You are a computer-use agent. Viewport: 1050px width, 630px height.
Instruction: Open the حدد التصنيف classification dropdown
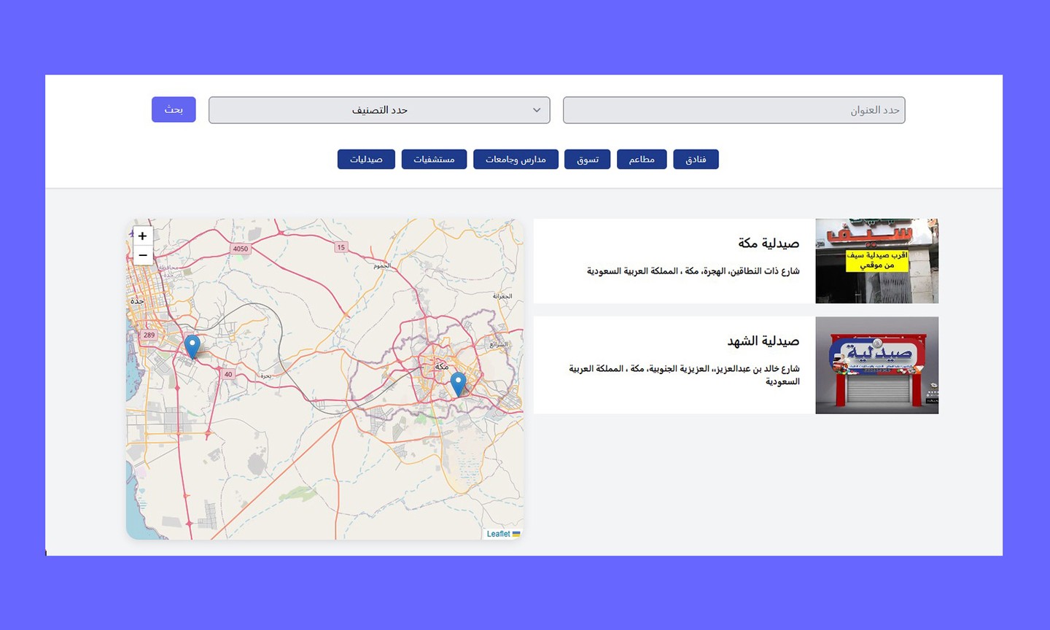point(379,109)
